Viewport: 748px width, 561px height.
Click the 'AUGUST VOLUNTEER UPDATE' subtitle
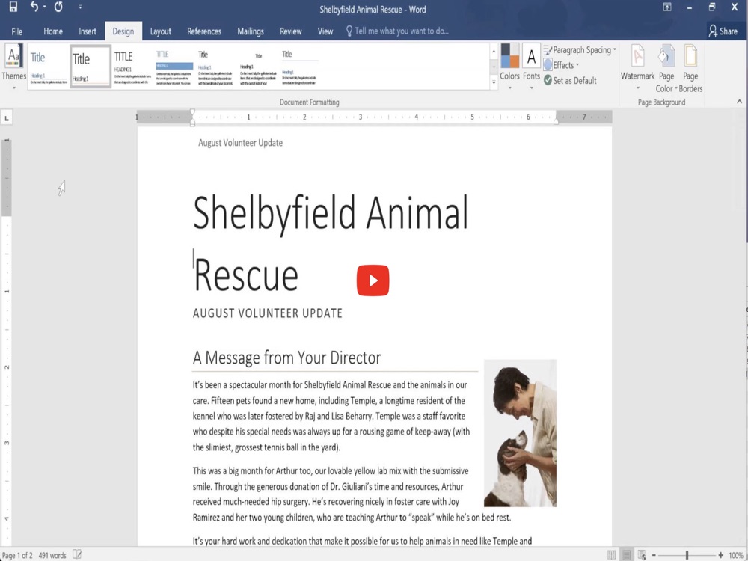268,313
